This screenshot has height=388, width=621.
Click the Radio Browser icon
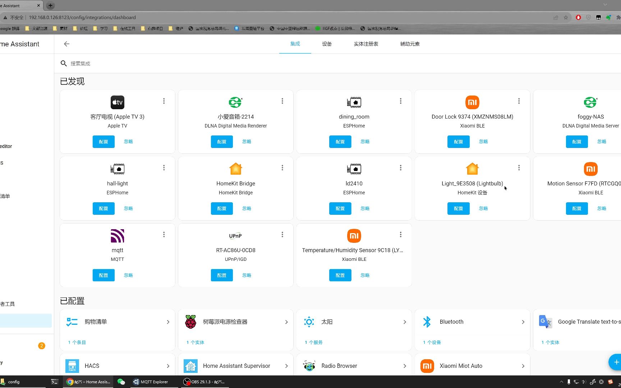click(x=309, y=366)
